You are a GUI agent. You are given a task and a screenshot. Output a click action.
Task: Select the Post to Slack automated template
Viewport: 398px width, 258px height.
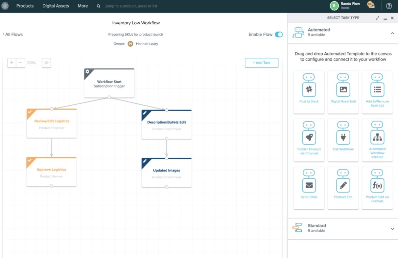coord(309,89)
